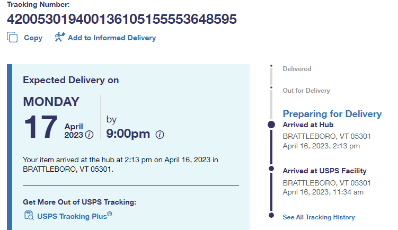Click the Delivered status label
The image size is (398, 230).
point(297,69)
